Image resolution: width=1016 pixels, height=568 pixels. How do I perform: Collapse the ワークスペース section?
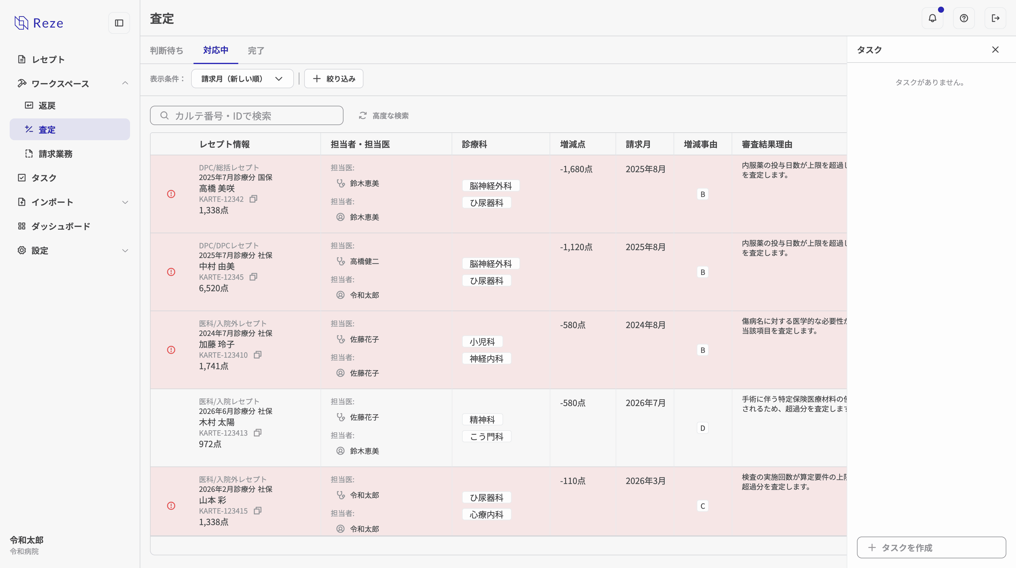pyautogui.click(x=125, y=83)
